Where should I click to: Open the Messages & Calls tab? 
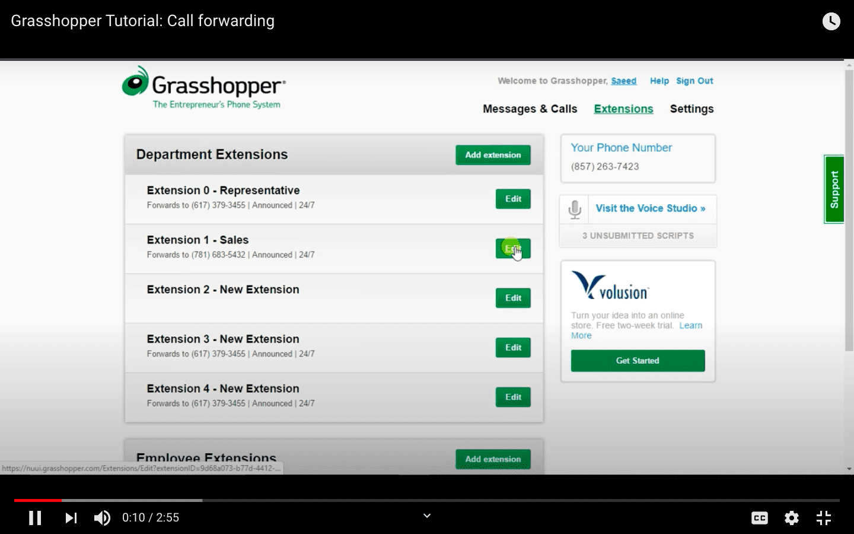530,109
